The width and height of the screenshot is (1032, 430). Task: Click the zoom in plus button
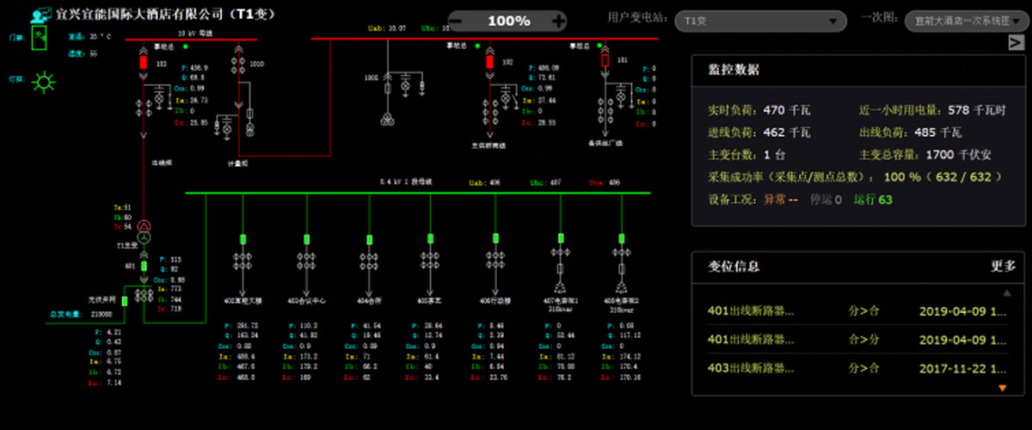point(558,21)
